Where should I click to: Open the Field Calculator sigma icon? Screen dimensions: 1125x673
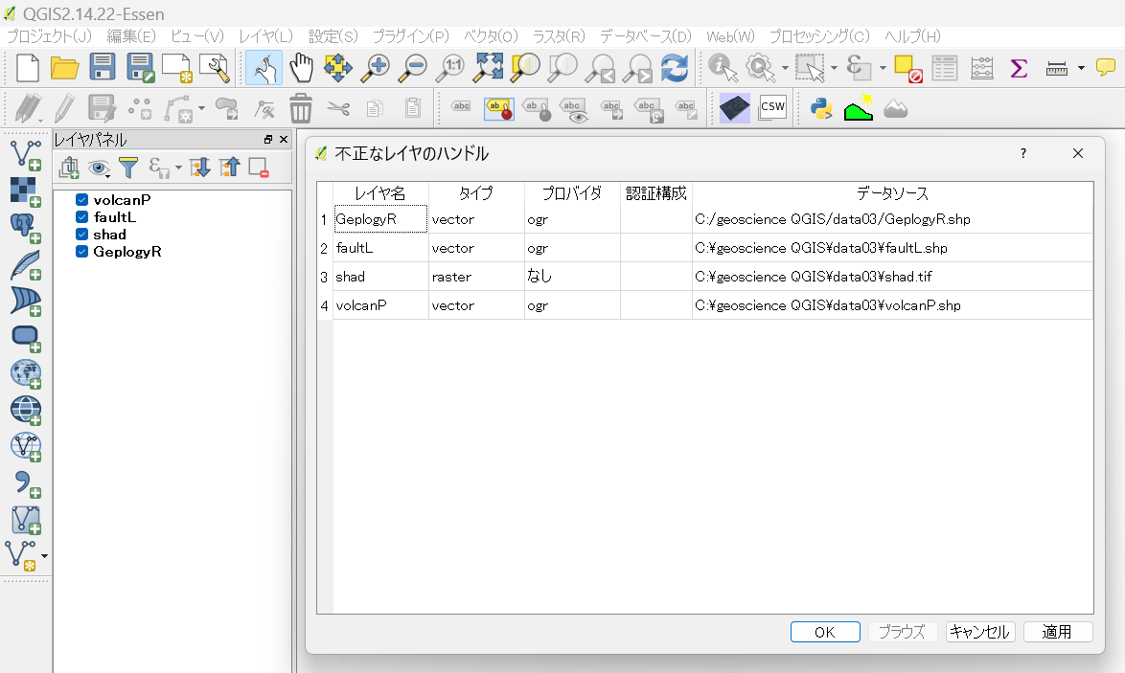[1019, 68]
